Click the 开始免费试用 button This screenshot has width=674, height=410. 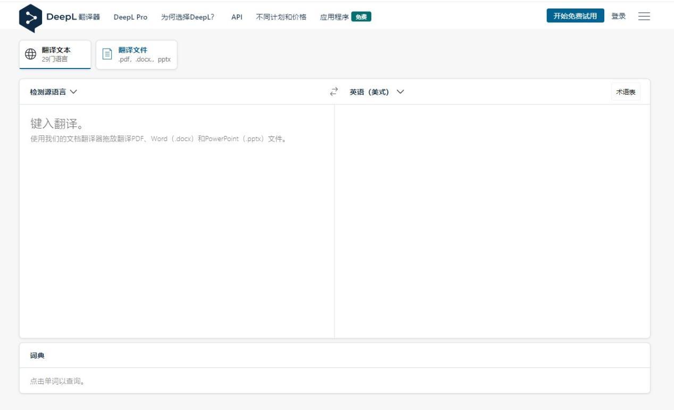(575, 16)
